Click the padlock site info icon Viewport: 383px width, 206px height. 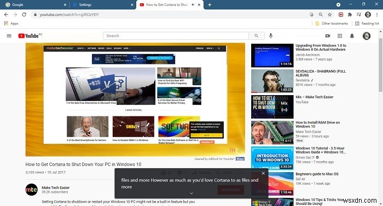coord(35,15)
